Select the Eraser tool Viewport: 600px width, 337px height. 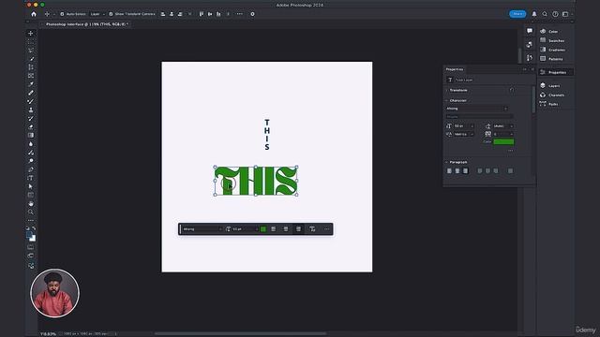coord(31,127)
